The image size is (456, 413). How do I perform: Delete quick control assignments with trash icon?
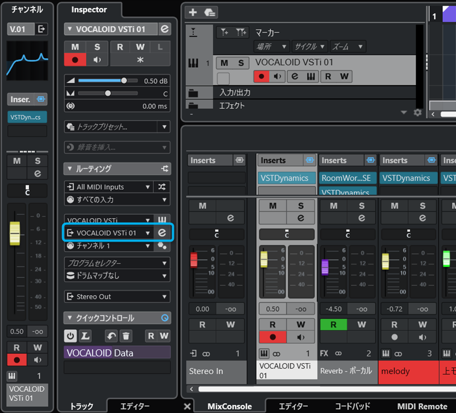coord(126,336)
